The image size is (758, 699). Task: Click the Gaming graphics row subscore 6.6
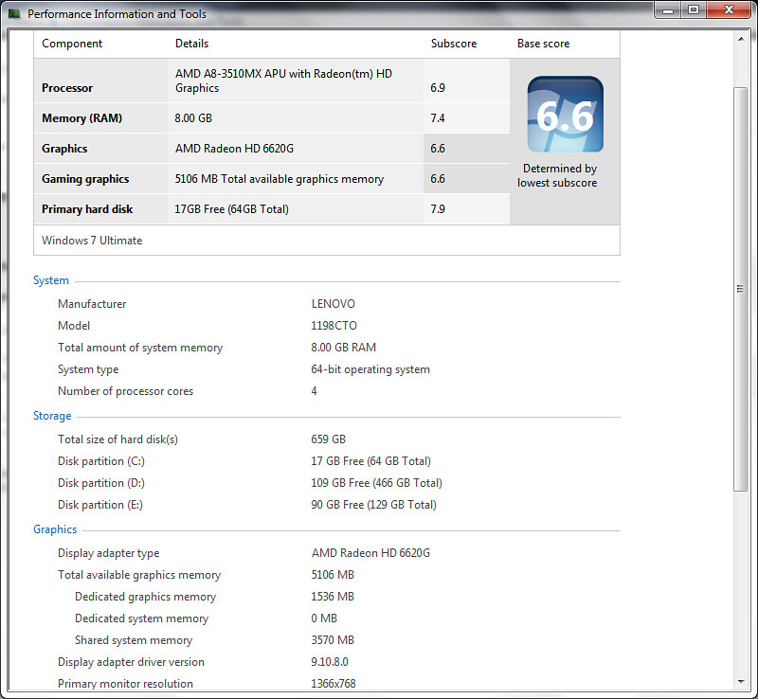pos(438,179)
